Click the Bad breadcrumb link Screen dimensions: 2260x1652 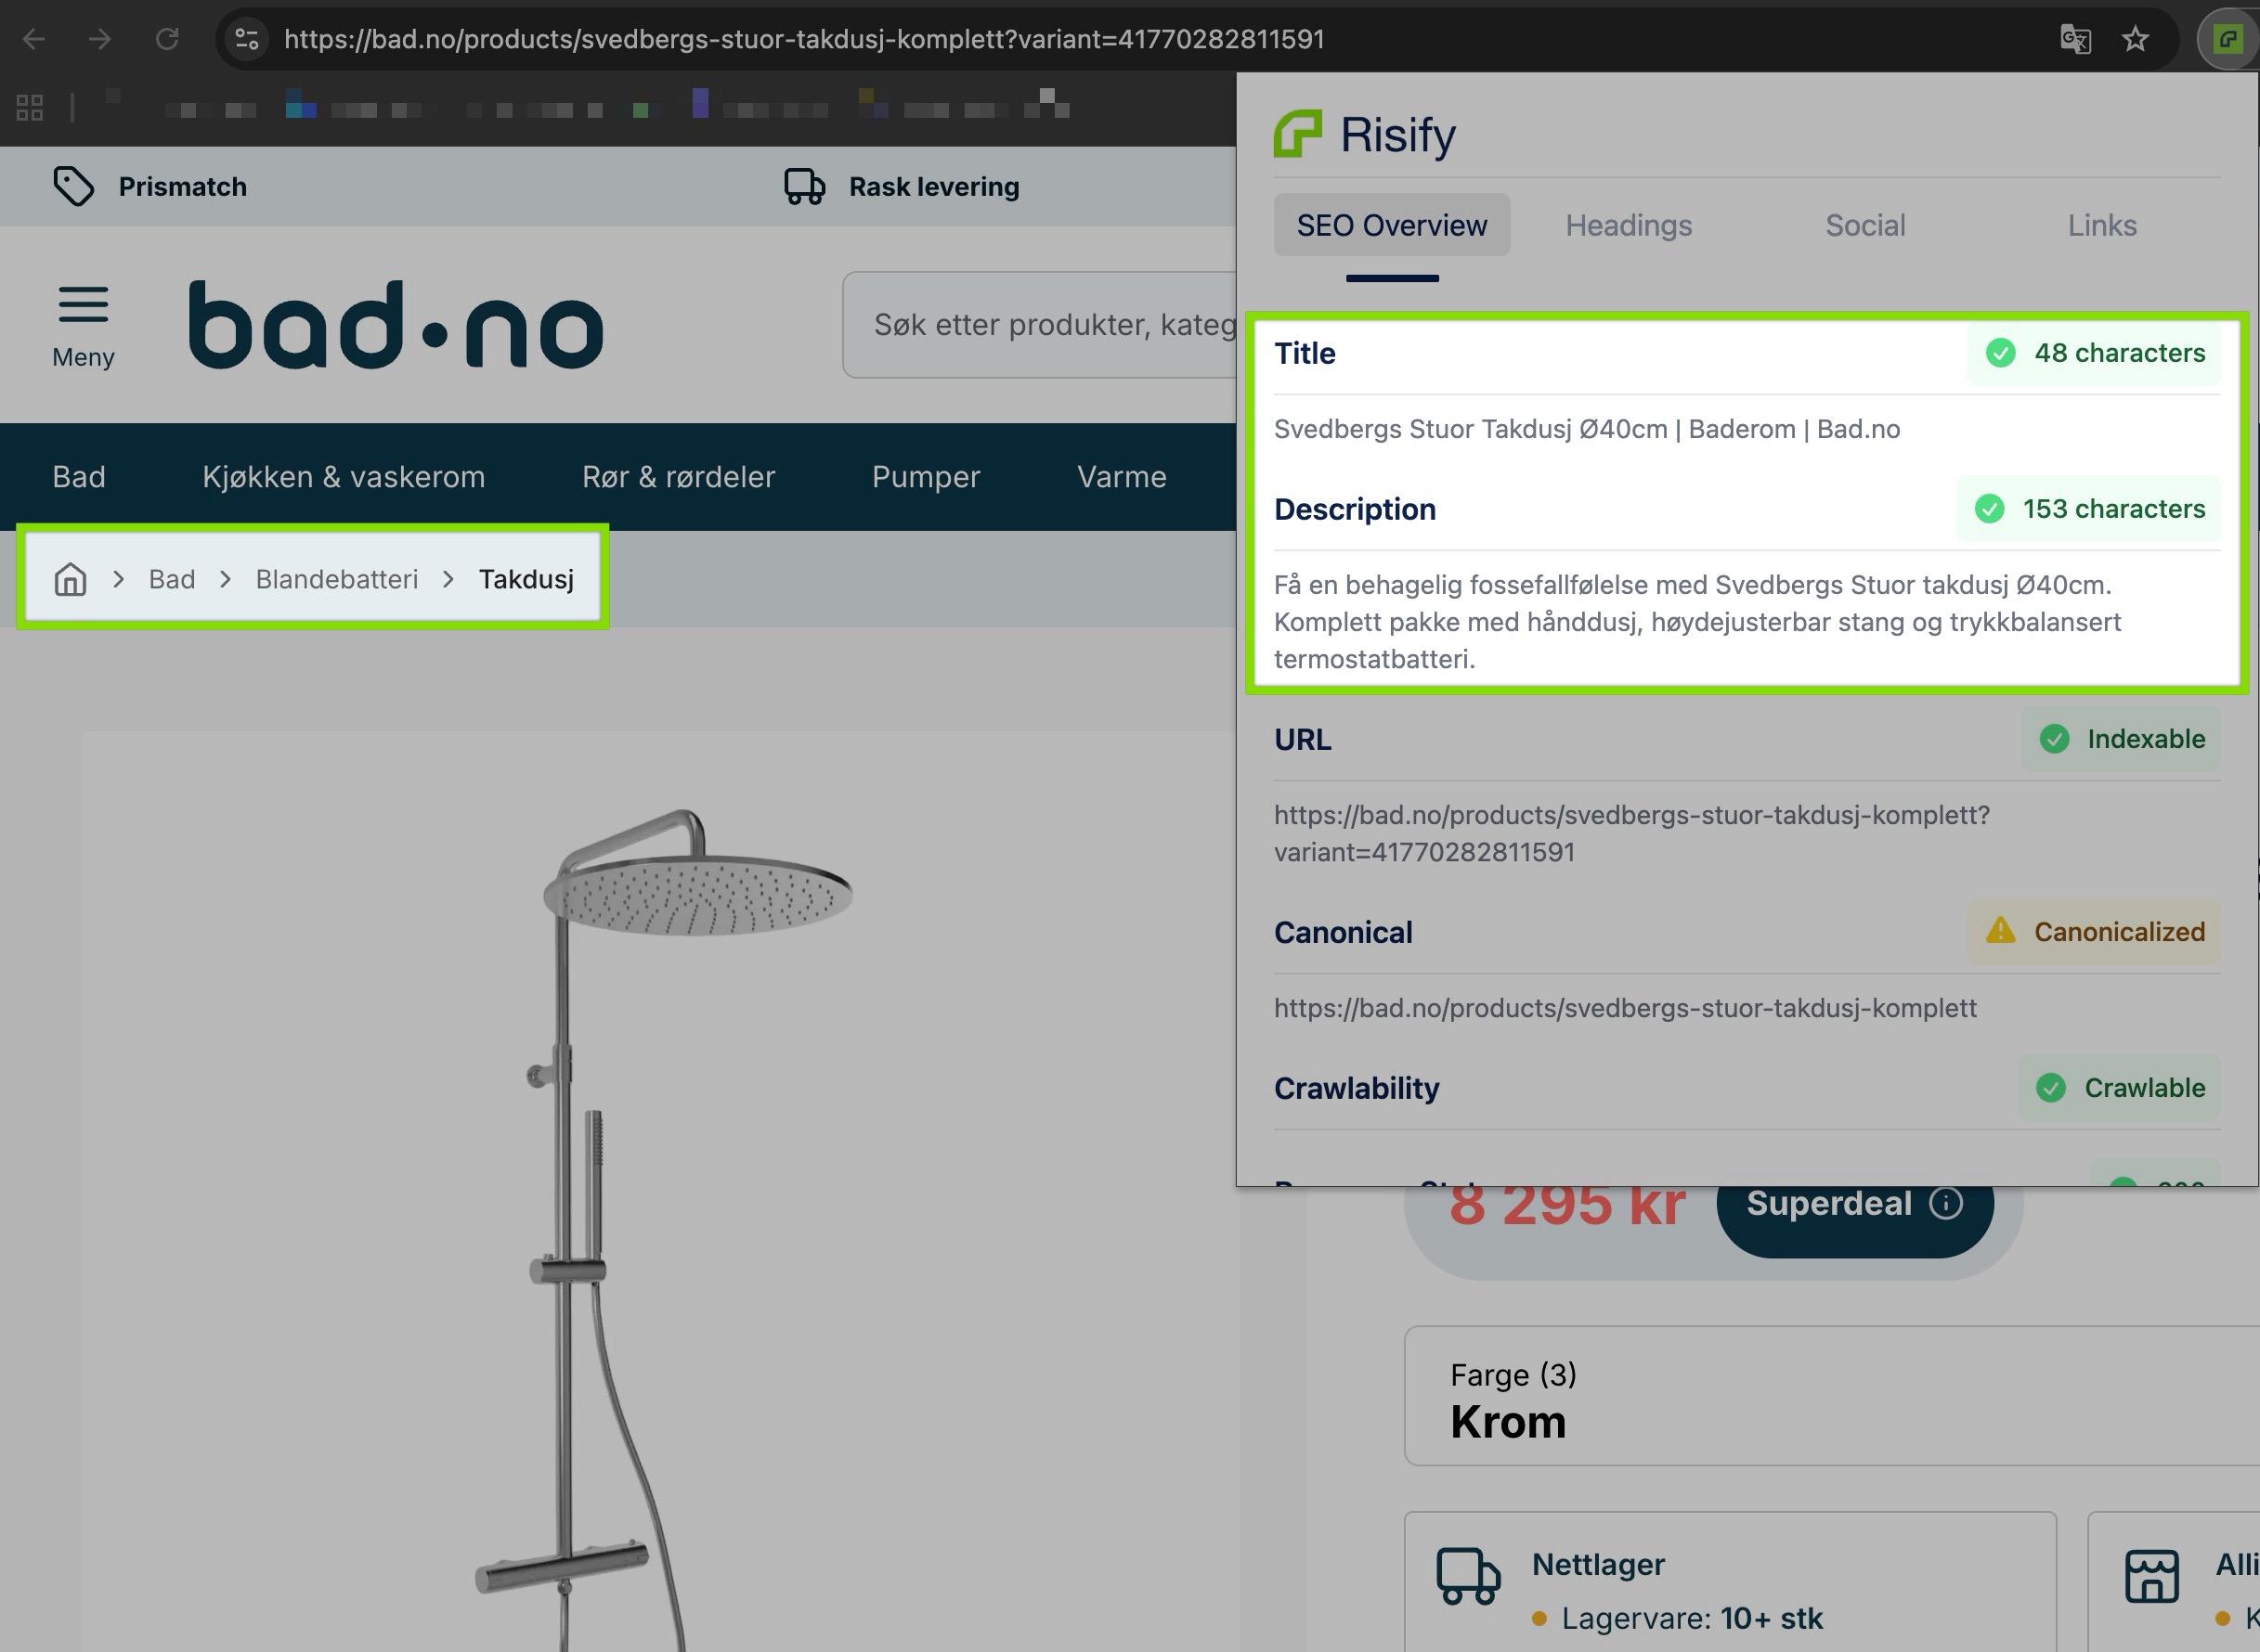pos(172,579)
